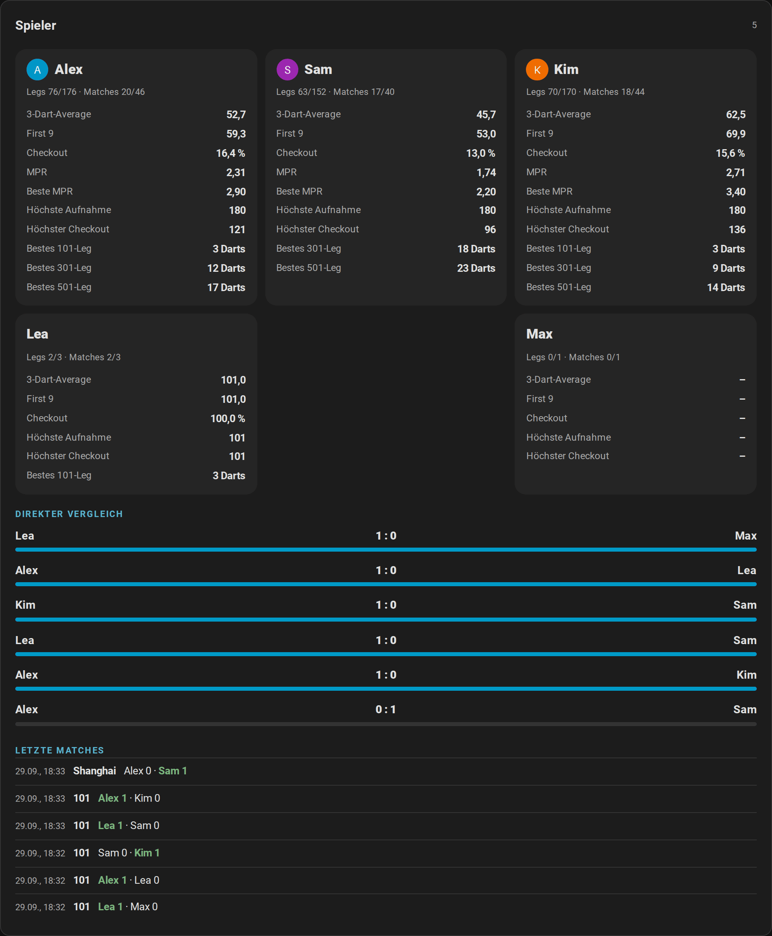Select the Lea player card heading

pos(37,334)
